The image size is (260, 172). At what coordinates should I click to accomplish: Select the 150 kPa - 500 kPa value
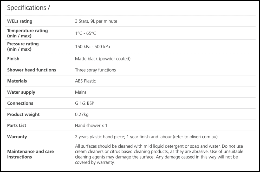pyautogui.click(x=92, y=47)
